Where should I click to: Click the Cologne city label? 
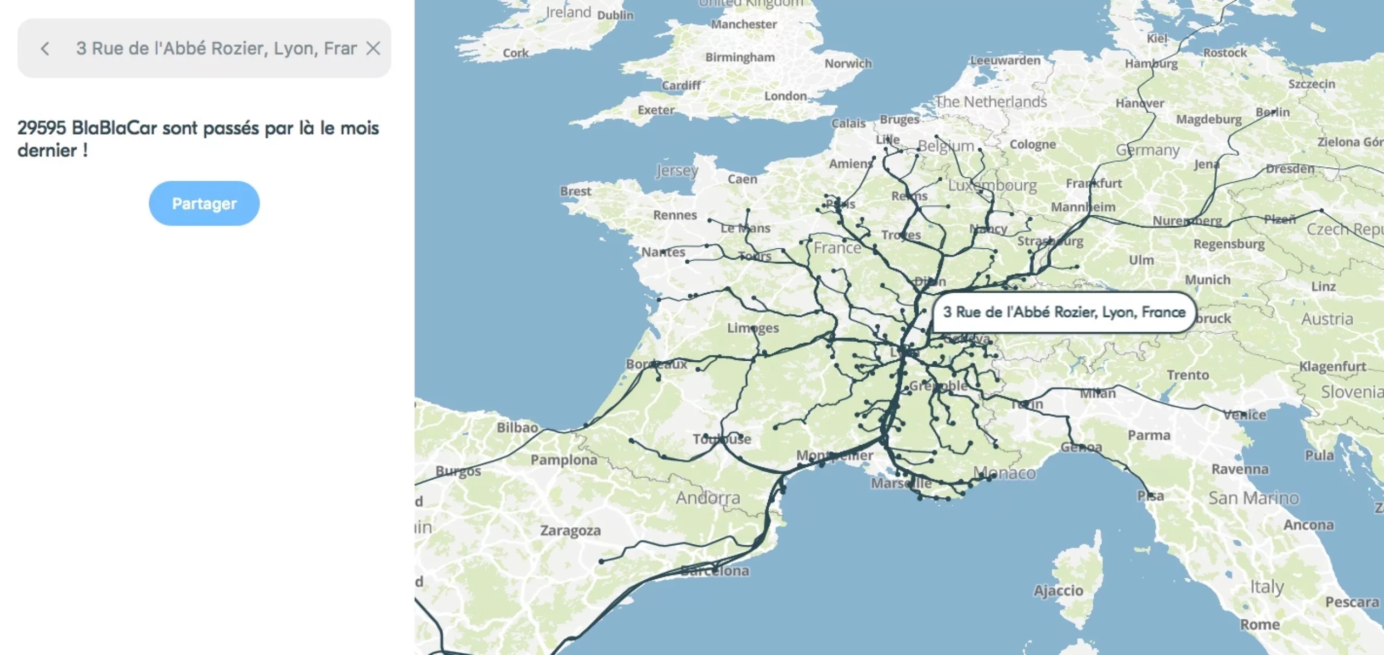coord(1033,144)
